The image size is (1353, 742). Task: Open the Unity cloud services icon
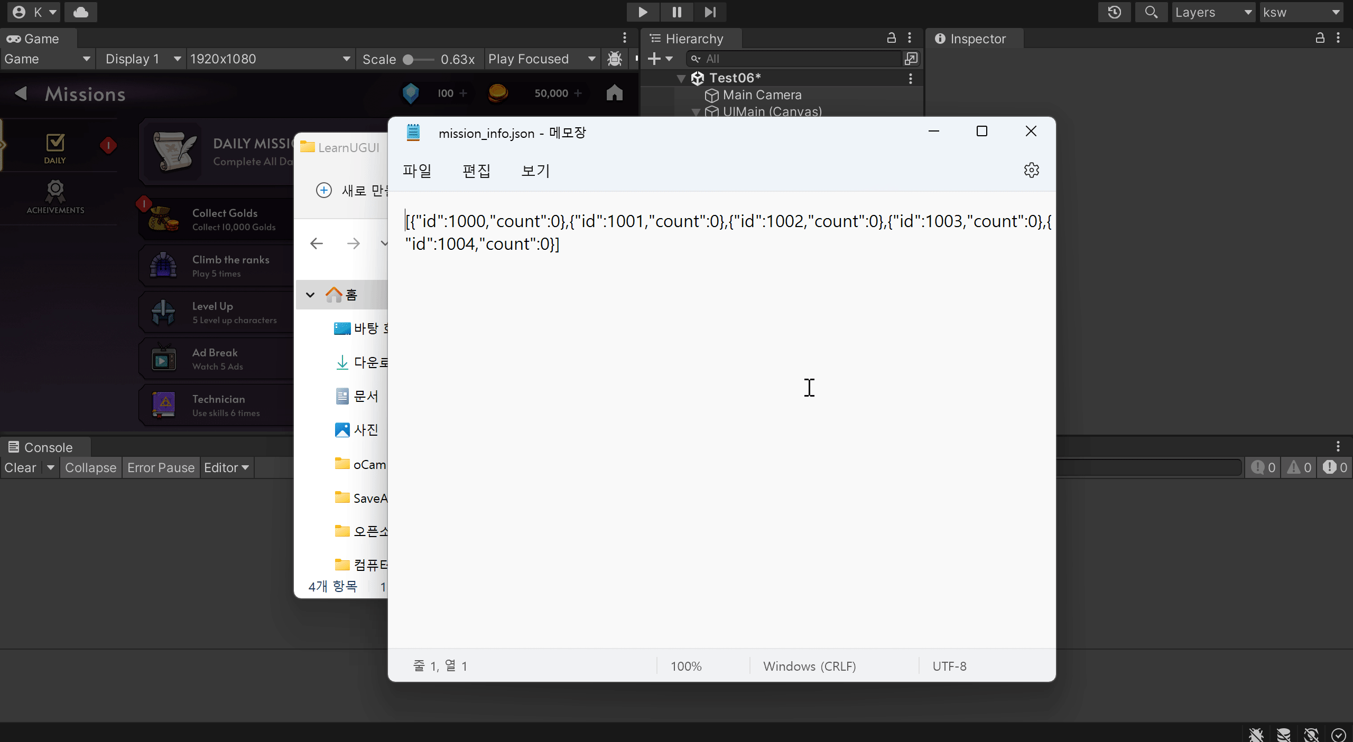click(80, 12)
